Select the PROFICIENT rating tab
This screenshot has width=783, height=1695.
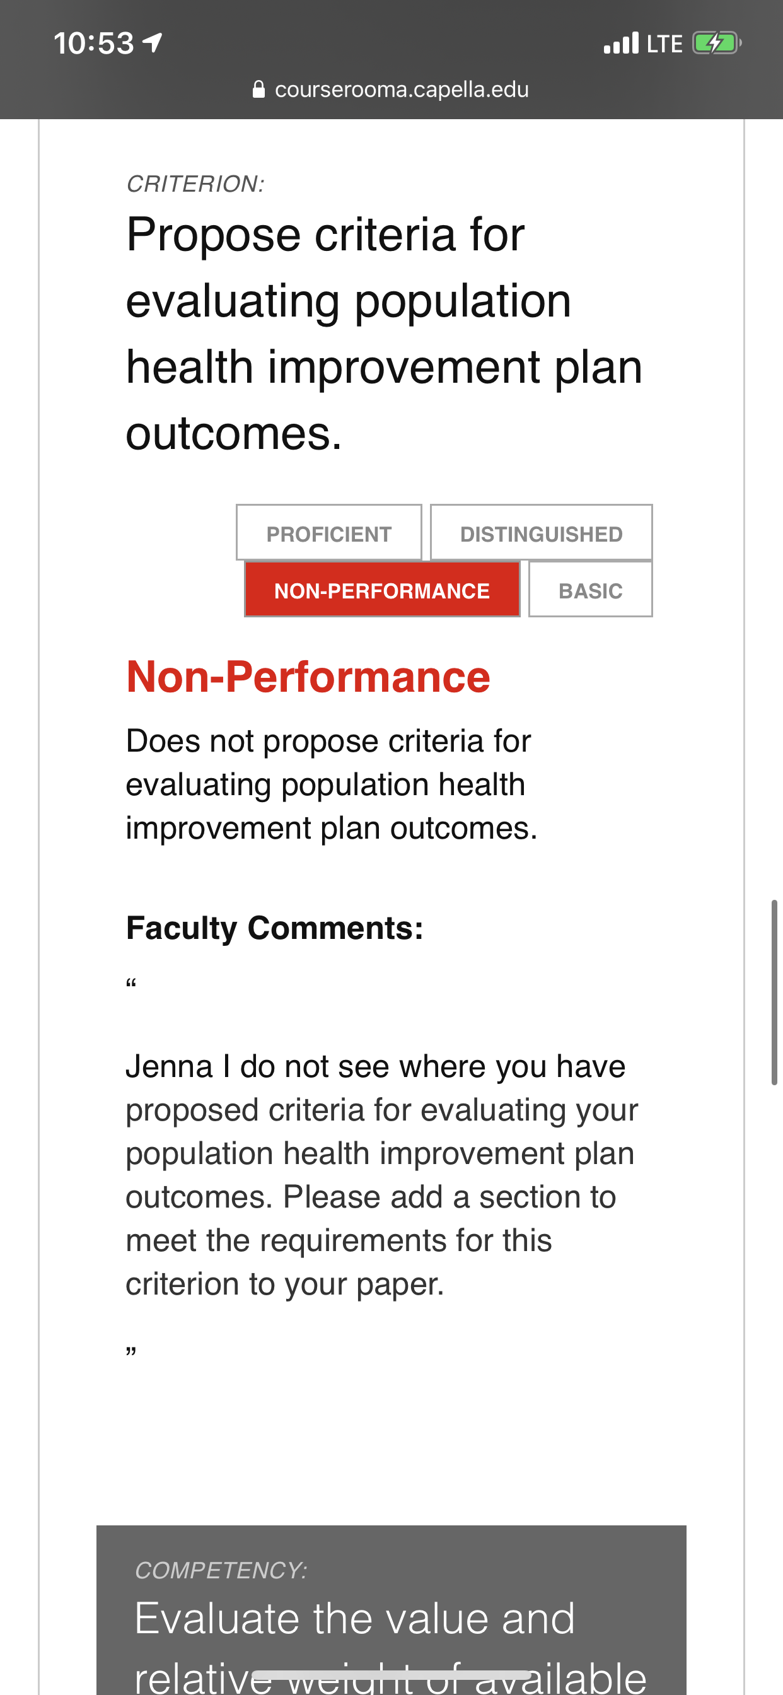click(329, 533)
